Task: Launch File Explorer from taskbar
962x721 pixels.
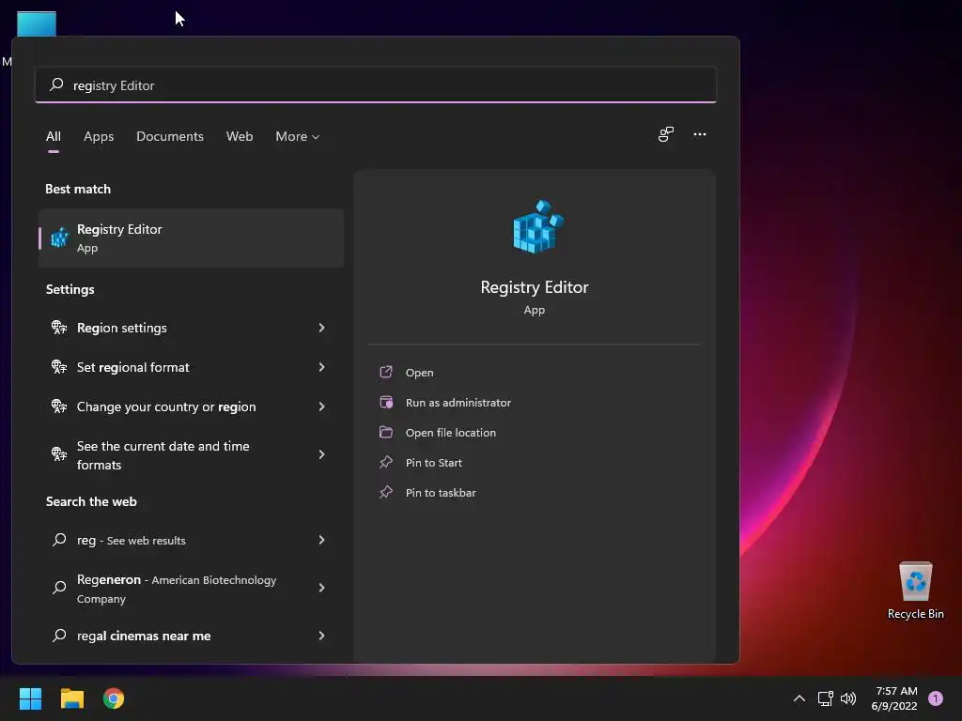Action: pyautogui.click(x=71, y=698)
